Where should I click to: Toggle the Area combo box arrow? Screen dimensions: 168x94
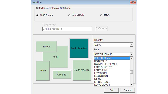[131, 54]
